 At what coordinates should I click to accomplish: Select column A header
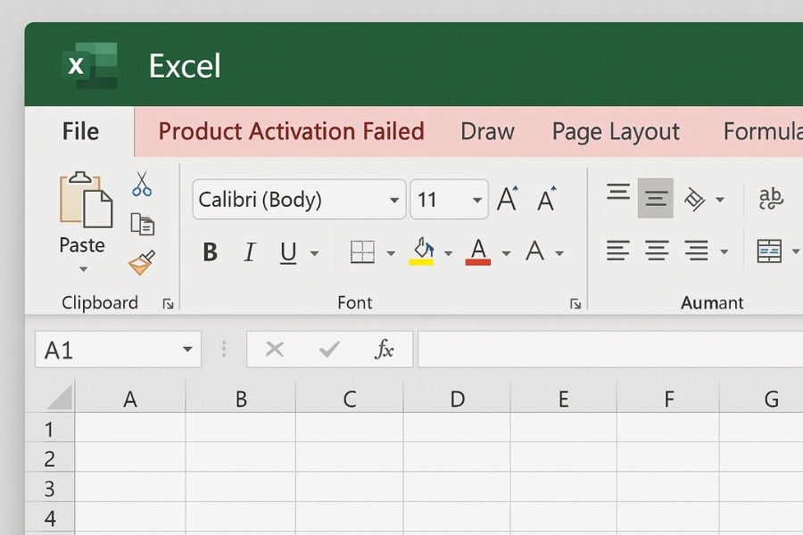[130, 399]
